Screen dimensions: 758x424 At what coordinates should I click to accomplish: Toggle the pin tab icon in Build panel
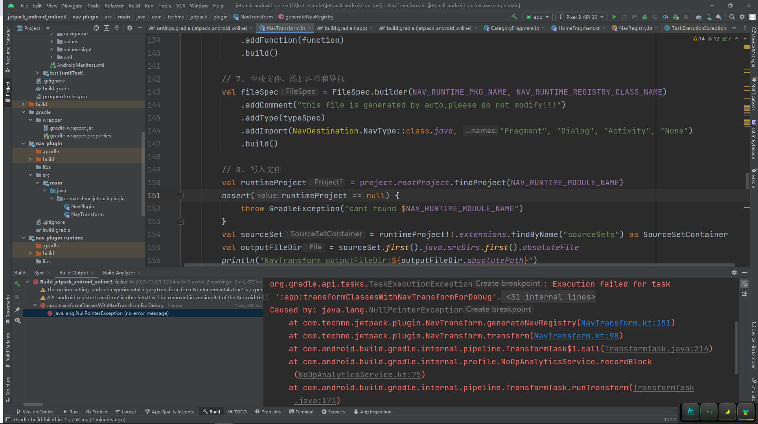(x=17, y=310)
